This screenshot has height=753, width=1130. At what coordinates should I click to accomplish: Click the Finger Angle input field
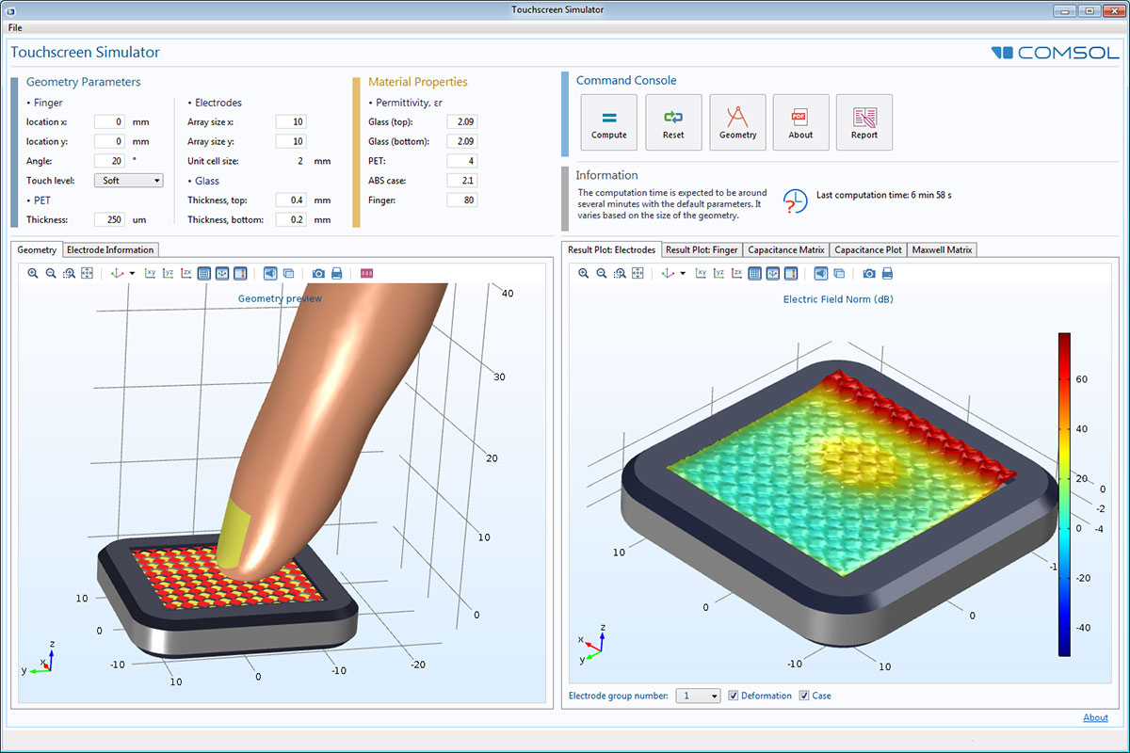point(109,161)
